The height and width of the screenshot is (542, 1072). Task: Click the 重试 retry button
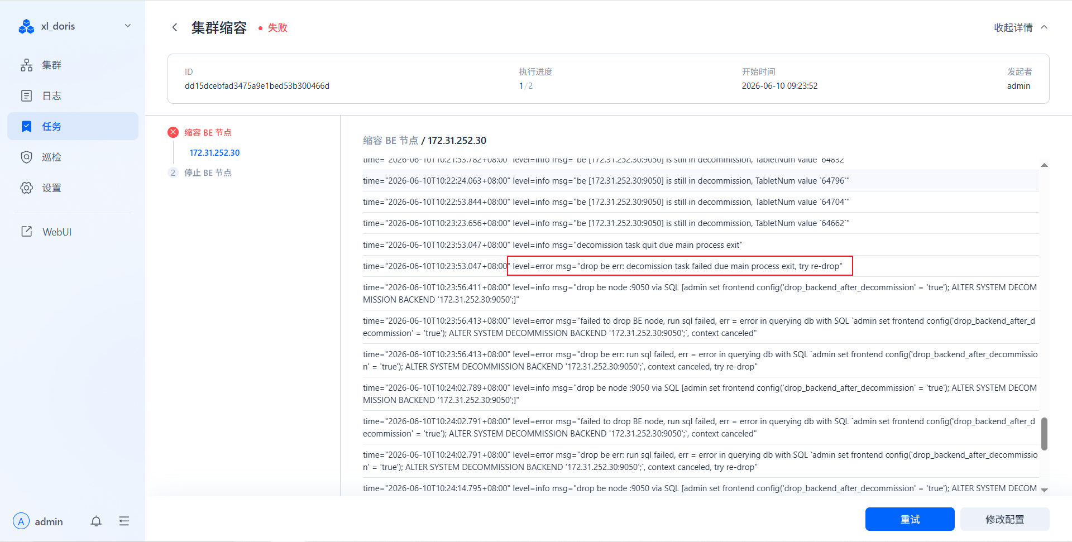pyautogui.click(x=910, y=519)
